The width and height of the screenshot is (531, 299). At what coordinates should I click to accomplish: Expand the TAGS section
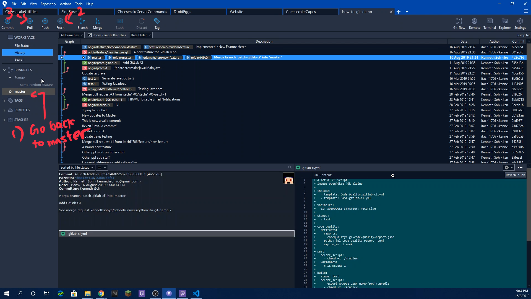point(4,100)
